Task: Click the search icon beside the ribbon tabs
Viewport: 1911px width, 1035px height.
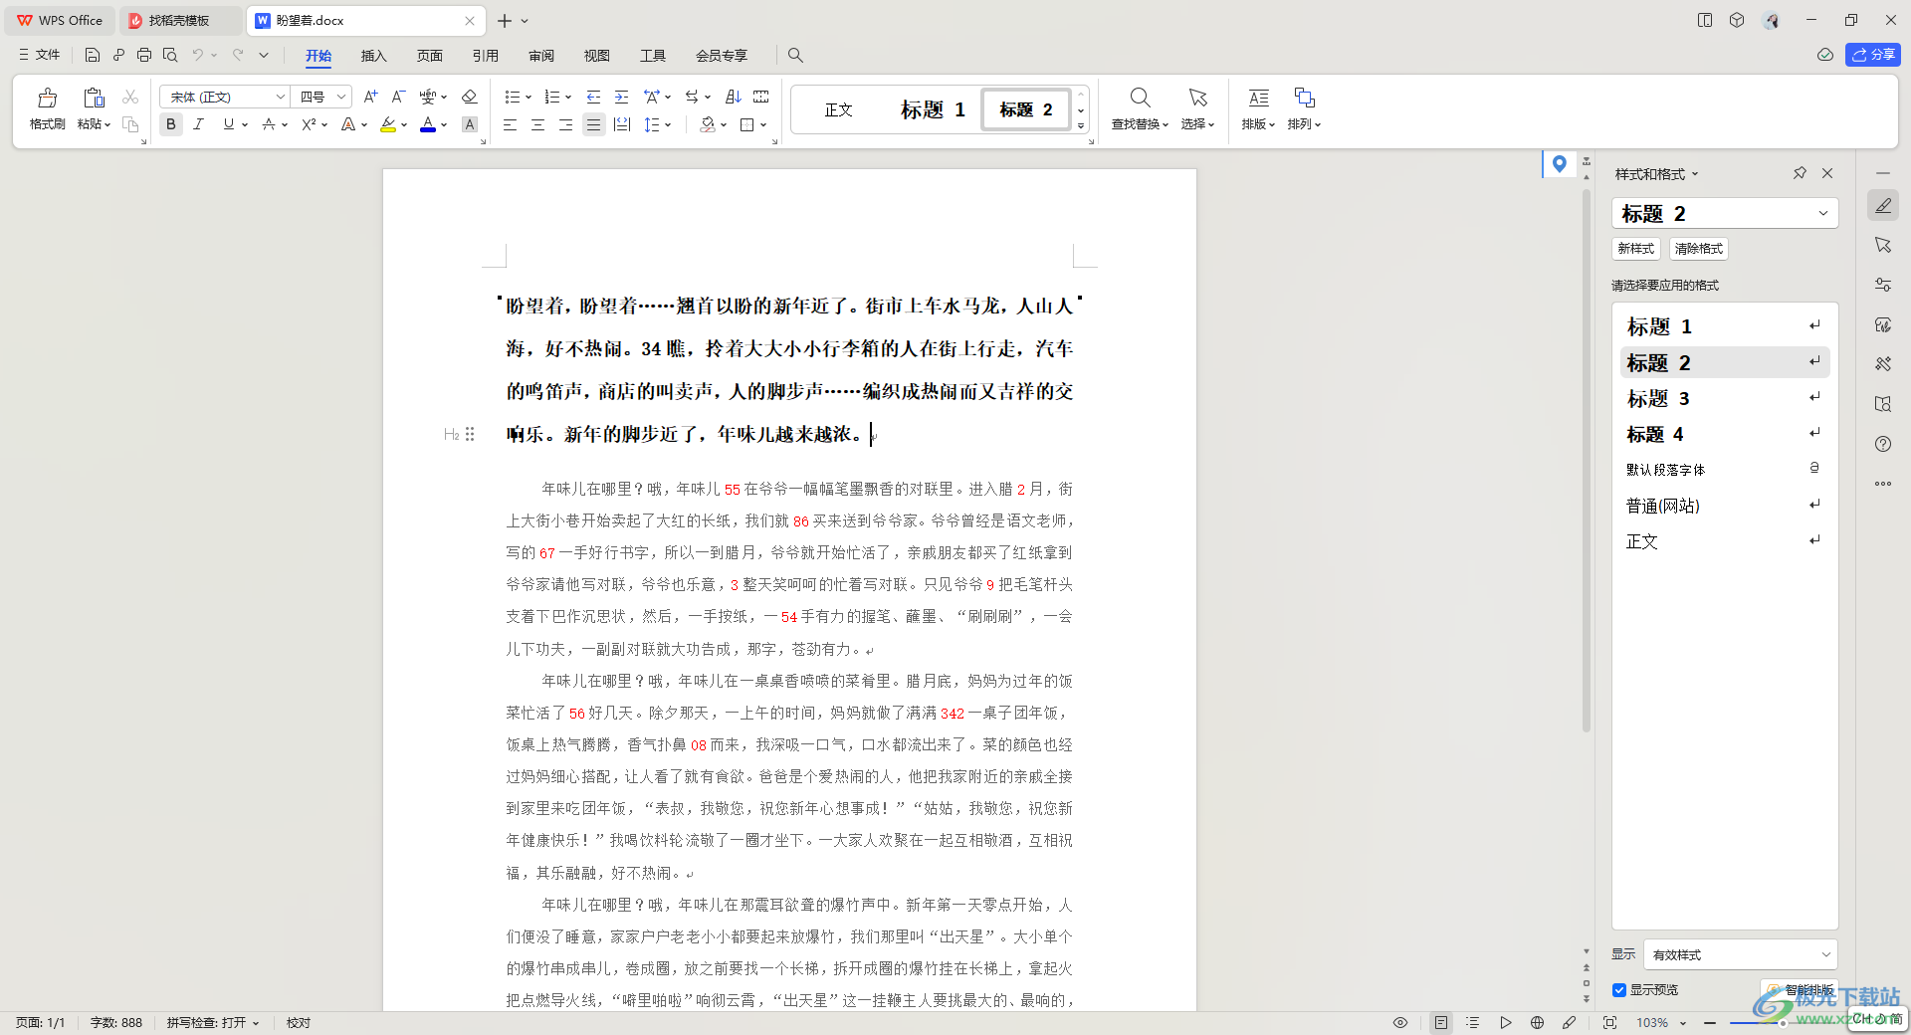Action: [795, 55]
